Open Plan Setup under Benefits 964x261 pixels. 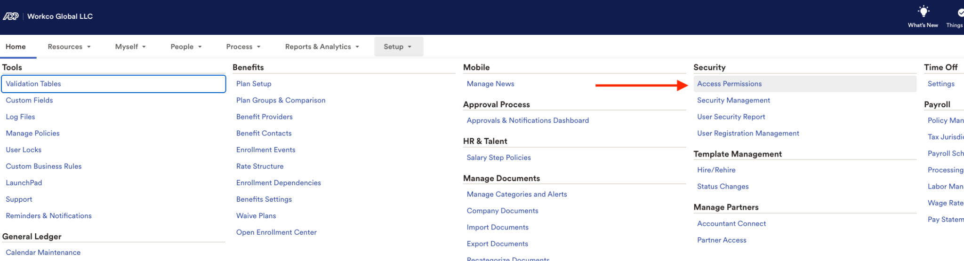coord(254,84)
